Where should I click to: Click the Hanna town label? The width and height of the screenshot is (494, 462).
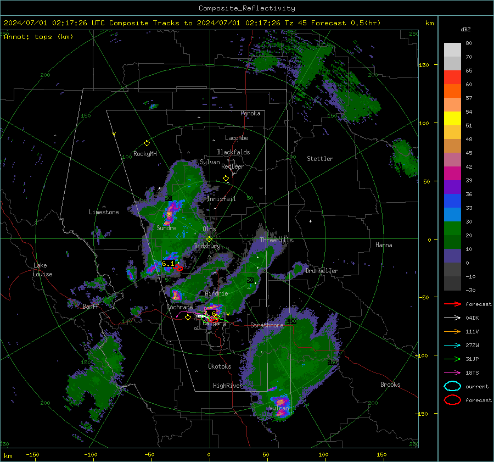[384, 245]
